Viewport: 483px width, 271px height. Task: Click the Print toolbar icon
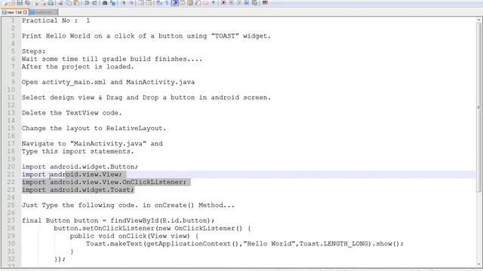(x=51, y=3)
